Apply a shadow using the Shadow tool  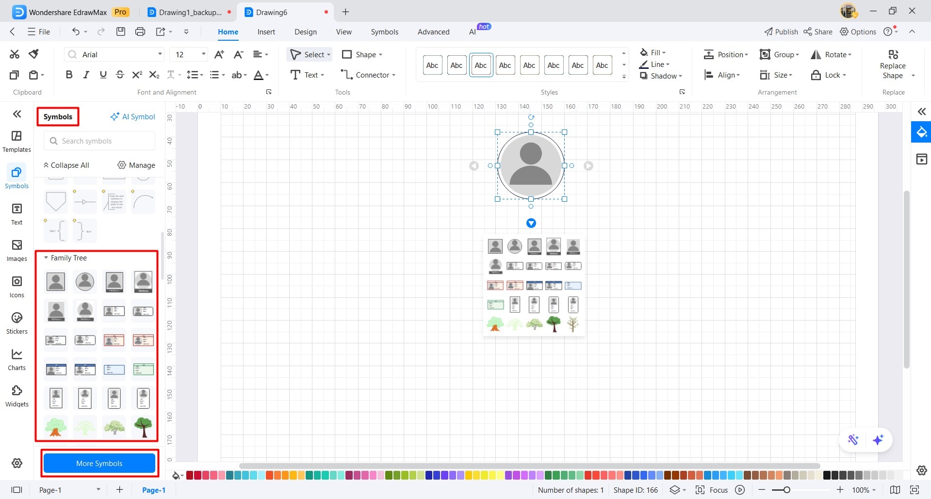pyautogui.click(x=660, y=76)
